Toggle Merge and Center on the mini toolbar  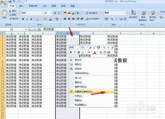click(109, 52)
